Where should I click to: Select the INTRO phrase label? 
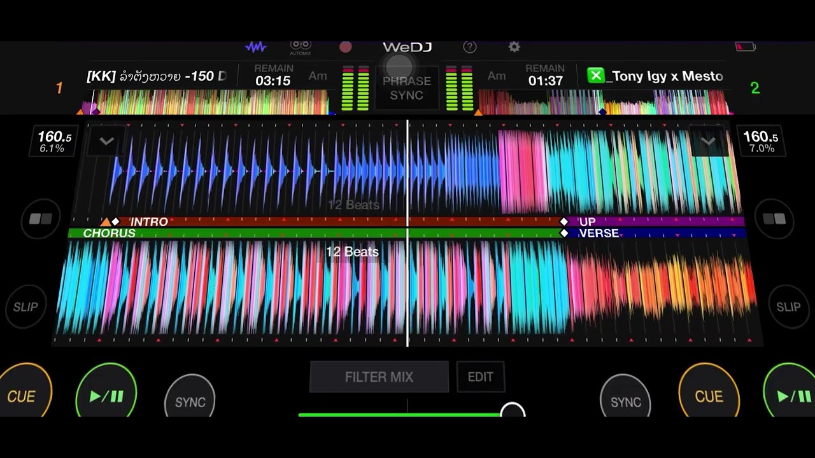[x=149, y=221]
